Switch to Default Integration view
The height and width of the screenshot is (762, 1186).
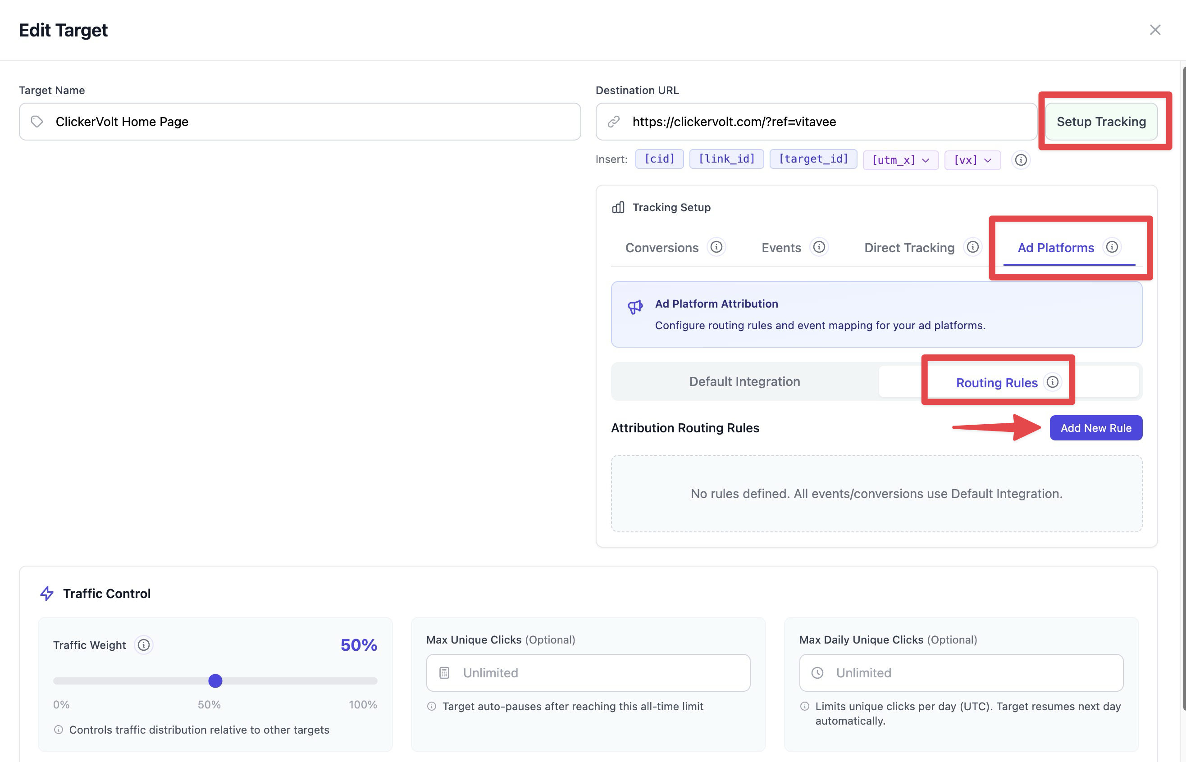coord(744,381)
